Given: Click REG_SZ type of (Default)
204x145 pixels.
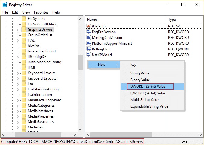Looking at the screenshot, I should coord(174,26).
